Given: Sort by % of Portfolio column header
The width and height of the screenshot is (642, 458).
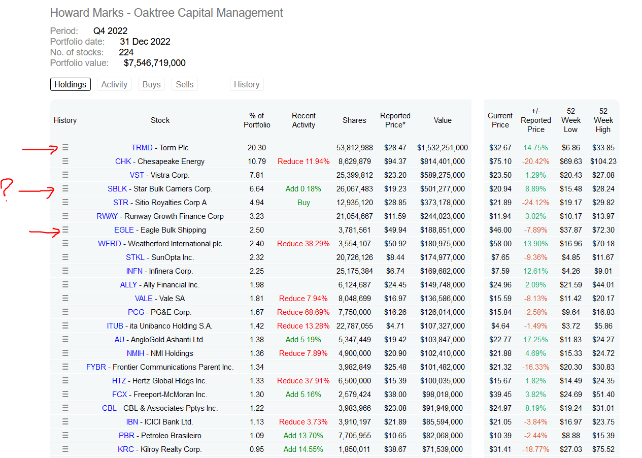Looking at the screenshot, I should 257,120.
